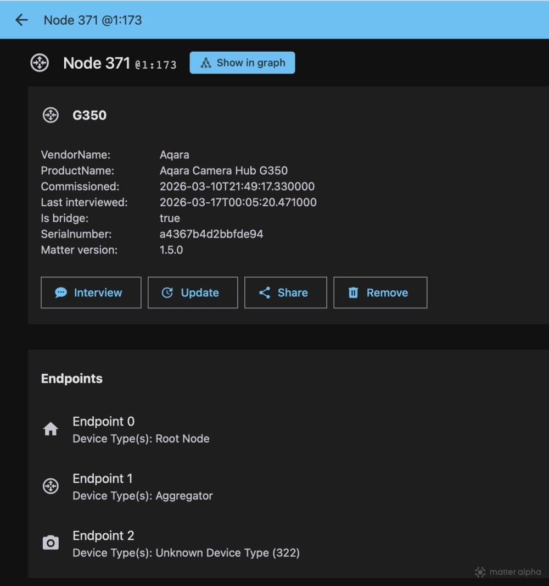Click the bridge icon next to G350
The width and height of the screenshot is (549, 586).
click(x=51, y=115)
